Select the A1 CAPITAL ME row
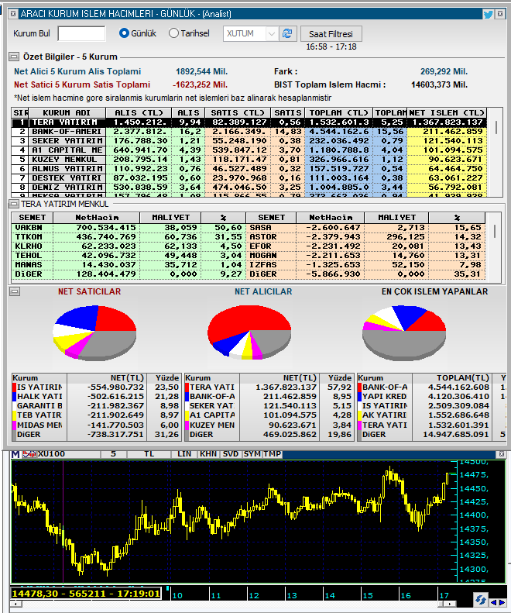The height and width of the screenshot is (613, 511). pos(249,150)
